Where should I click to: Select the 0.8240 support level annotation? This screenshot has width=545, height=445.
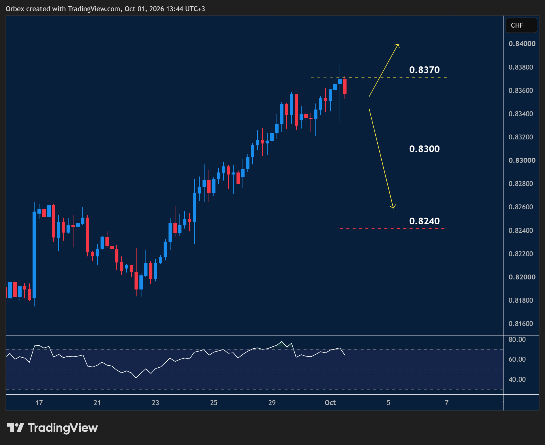[x=424, y=221]
